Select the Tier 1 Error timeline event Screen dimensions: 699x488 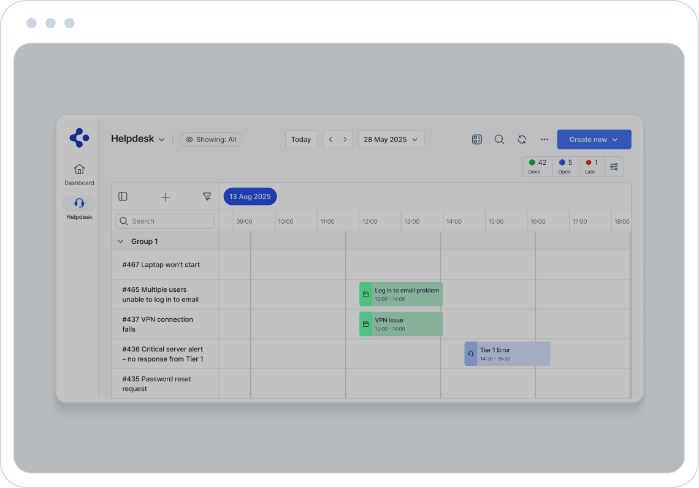507,354
